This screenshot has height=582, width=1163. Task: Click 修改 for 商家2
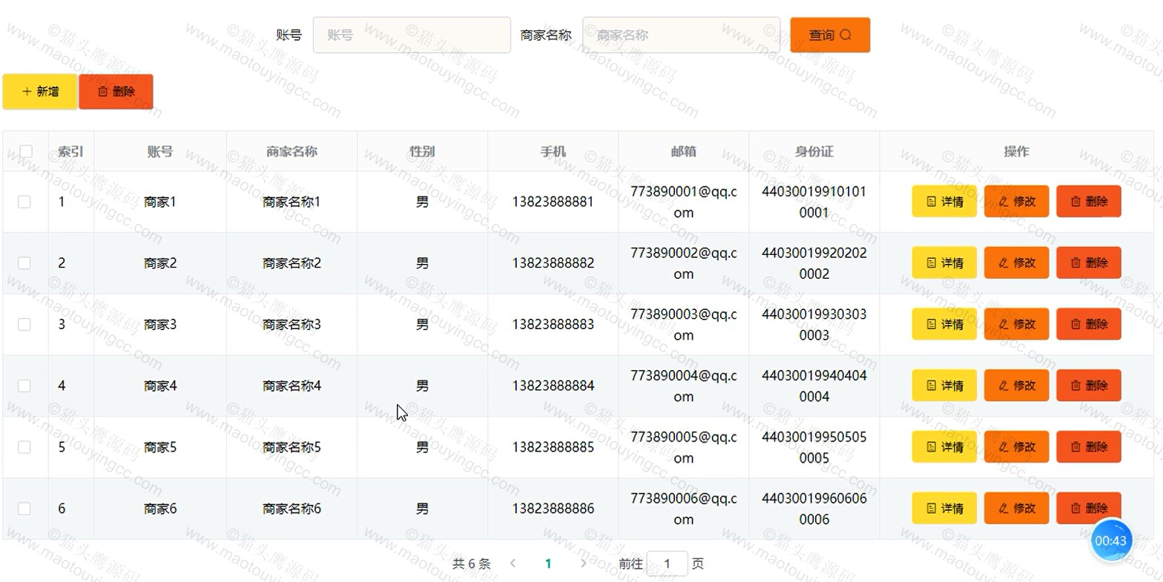point(1016,263)
